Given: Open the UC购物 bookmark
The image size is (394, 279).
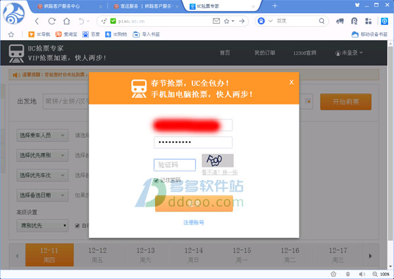Looking at the screenshot, I should 116,34.
